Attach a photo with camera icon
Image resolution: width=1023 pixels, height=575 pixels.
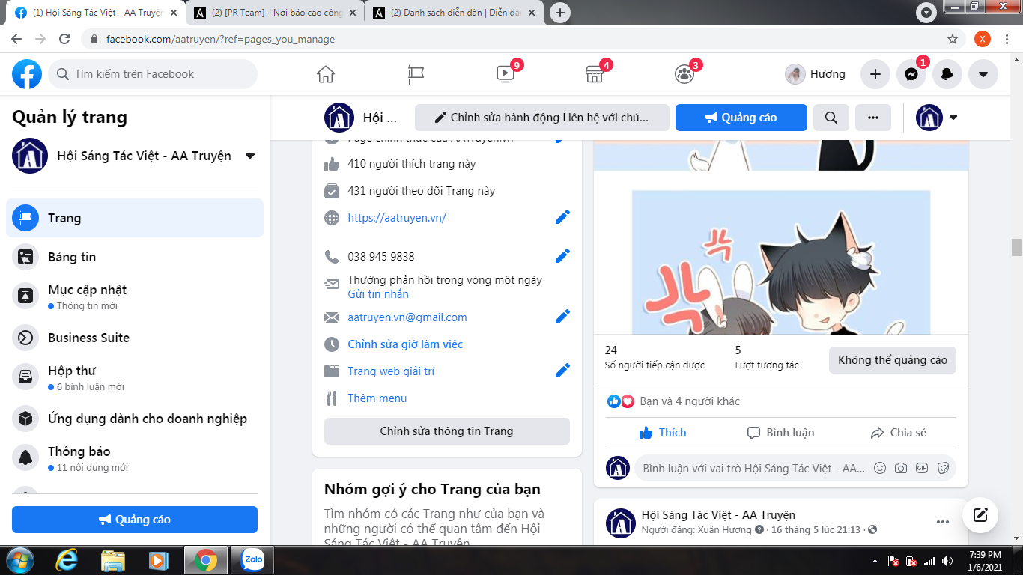pos(901,468)
